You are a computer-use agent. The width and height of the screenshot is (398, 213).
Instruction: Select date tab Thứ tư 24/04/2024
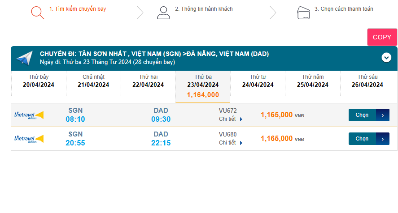point(258,81)
